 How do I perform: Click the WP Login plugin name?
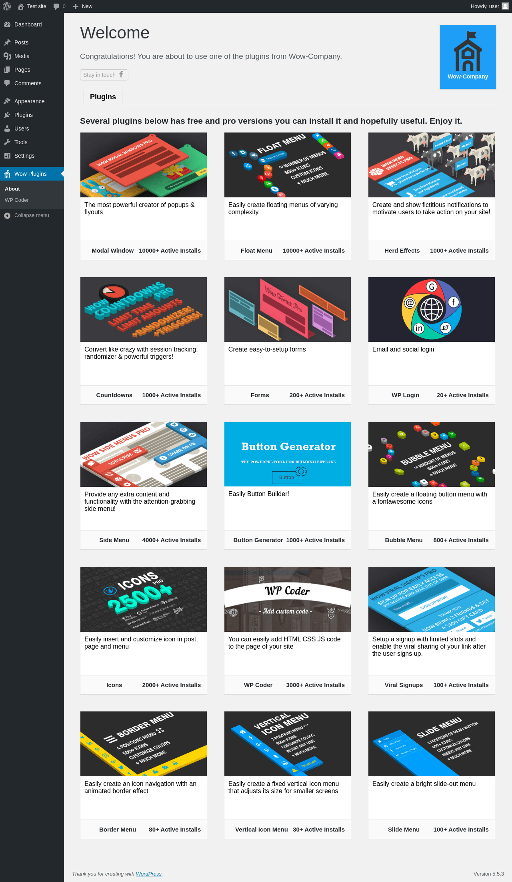tap(405, 395)
